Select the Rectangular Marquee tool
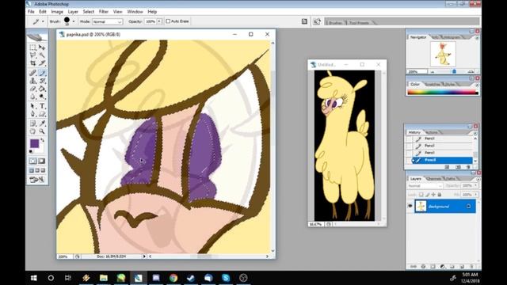Viewport: 507px width, 285px height. point(33,47)
